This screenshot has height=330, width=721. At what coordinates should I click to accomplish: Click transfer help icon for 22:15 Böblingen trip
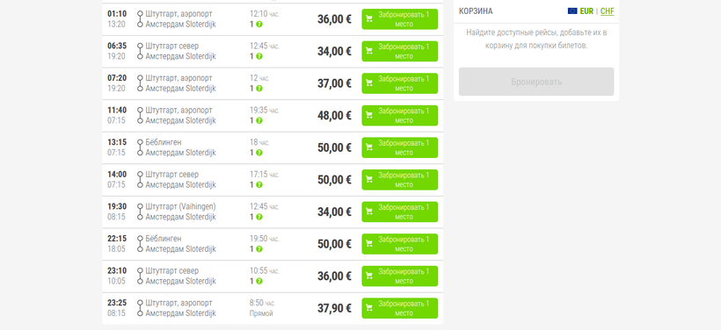(259, 248)
